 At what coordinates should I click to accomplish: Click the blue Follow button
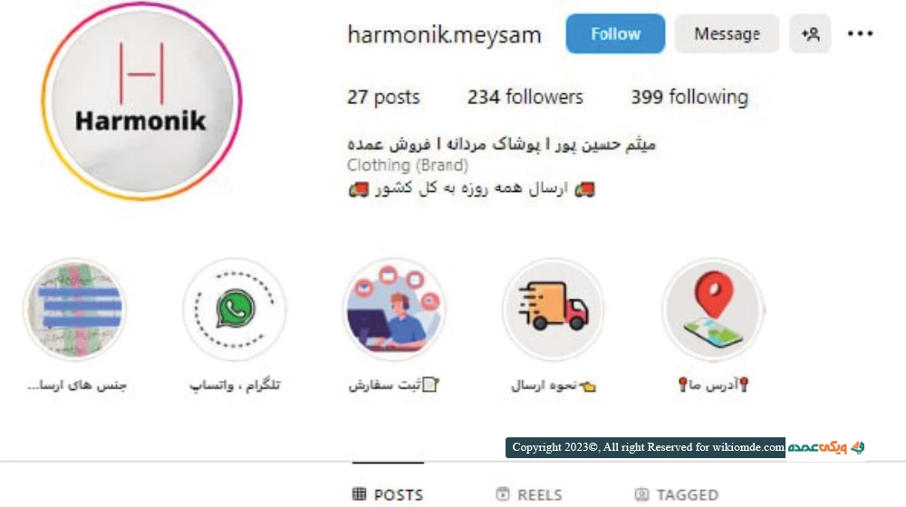pos(615,33)
